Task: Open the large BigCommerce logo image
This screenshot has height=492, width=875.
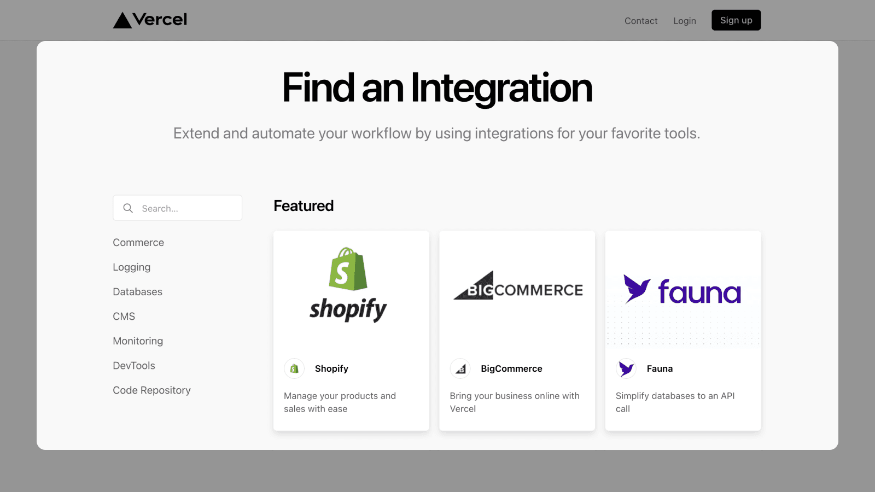Action: coord(517,286)
